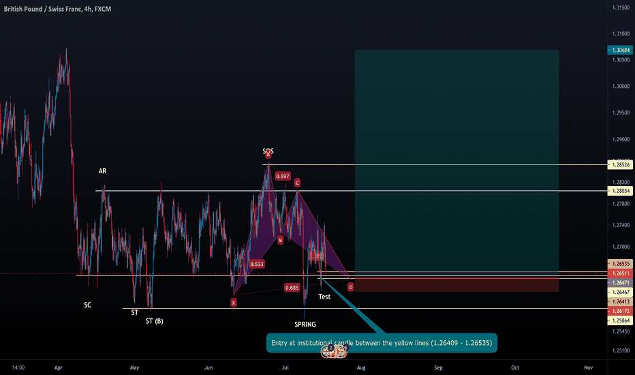
Task: Click the May label on time axis
Action: click(x=134, y=367)
